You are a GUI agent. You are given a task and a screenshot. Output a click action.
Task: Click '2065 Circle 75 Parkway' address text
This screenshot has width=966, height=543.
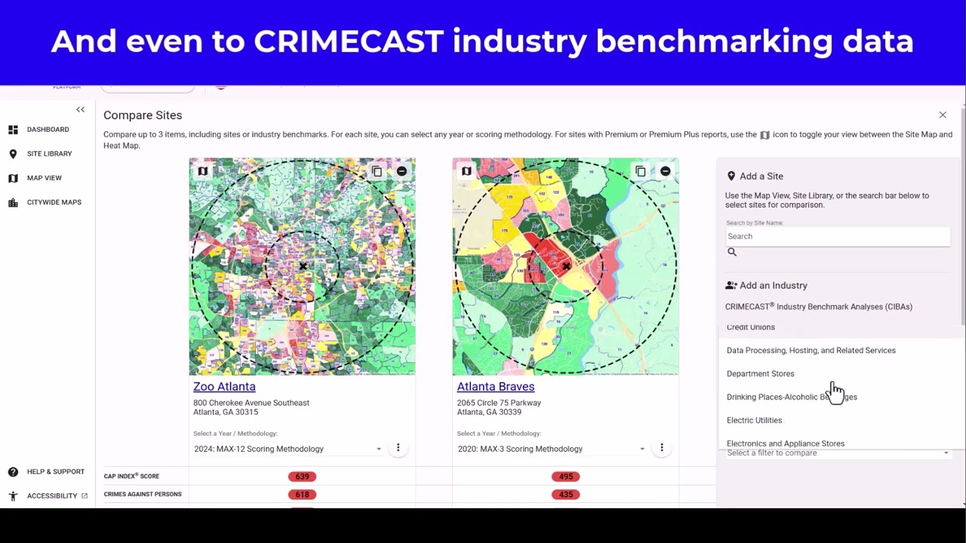[499, 403]
